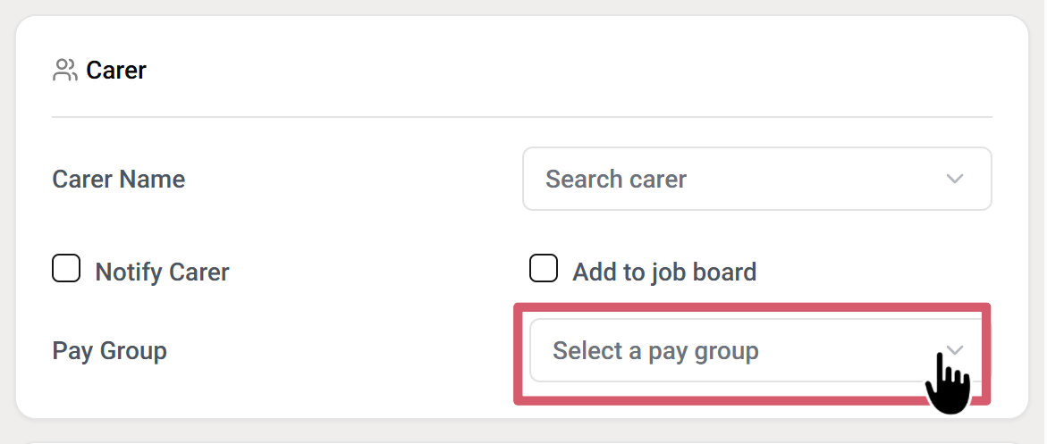The width and height of the screenshot is (1047, 444).
Task: Click the grey background outside the Carer card
Action: (x=7, y=223)
